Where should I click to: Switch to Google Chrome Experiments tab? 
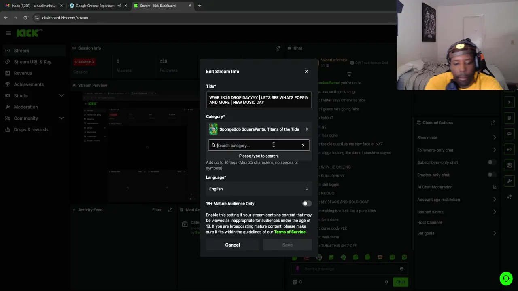point(95,6)
